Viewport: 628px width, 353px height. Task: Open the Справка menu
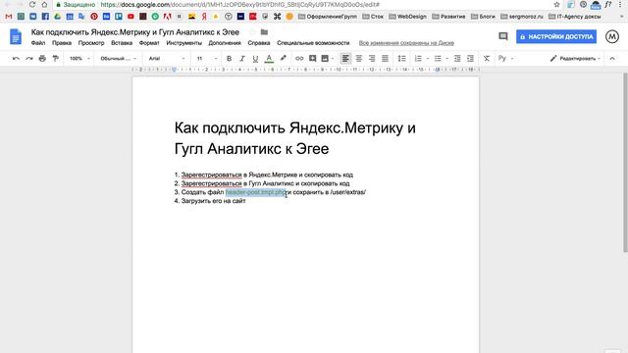pos(259,43)
